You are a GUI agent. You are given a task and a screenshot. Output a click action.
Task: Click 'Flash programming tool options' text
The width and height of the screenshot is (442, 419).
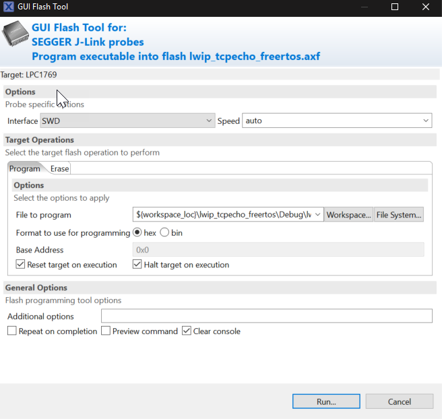click(x=63, y=300)
